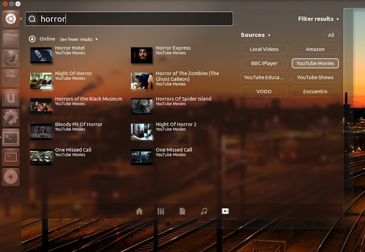Image resolution: width=365 pixels, height=252 pixels.
Task: Collapse the Sources filter section
Action: [x=255, y=35]
